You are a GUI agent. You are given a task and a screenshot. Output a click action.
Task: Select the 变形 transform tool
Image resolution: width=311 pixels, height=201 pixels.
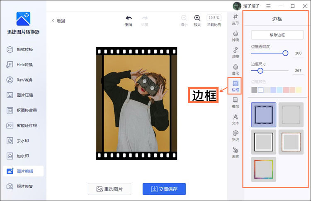pyautogui.click(x=236, y=19)
